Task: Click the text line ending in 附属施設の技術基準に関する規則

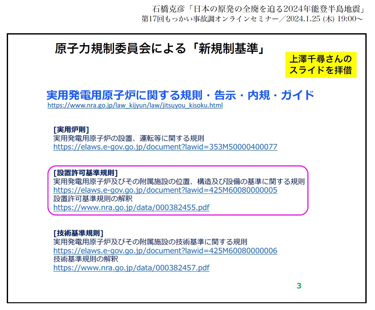Action: [x=150, y=242]
